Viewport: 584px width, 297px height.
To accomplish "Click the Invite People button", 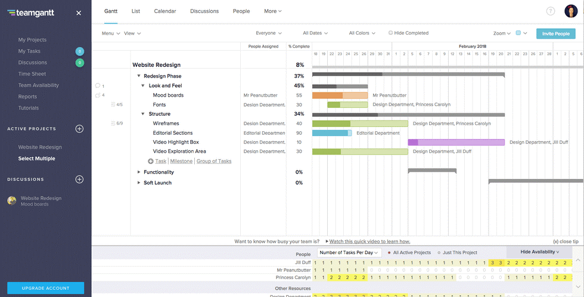I will [555, 34].
